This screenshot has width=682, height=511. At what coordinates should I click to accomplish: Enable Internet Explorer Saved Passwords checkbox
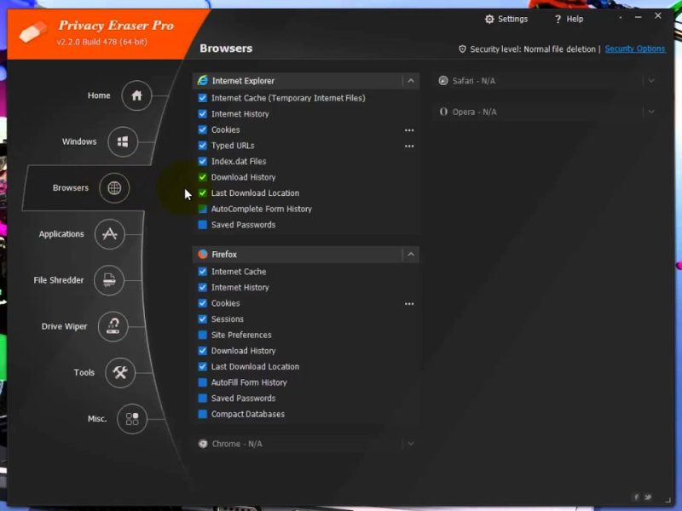coord(202,225)
